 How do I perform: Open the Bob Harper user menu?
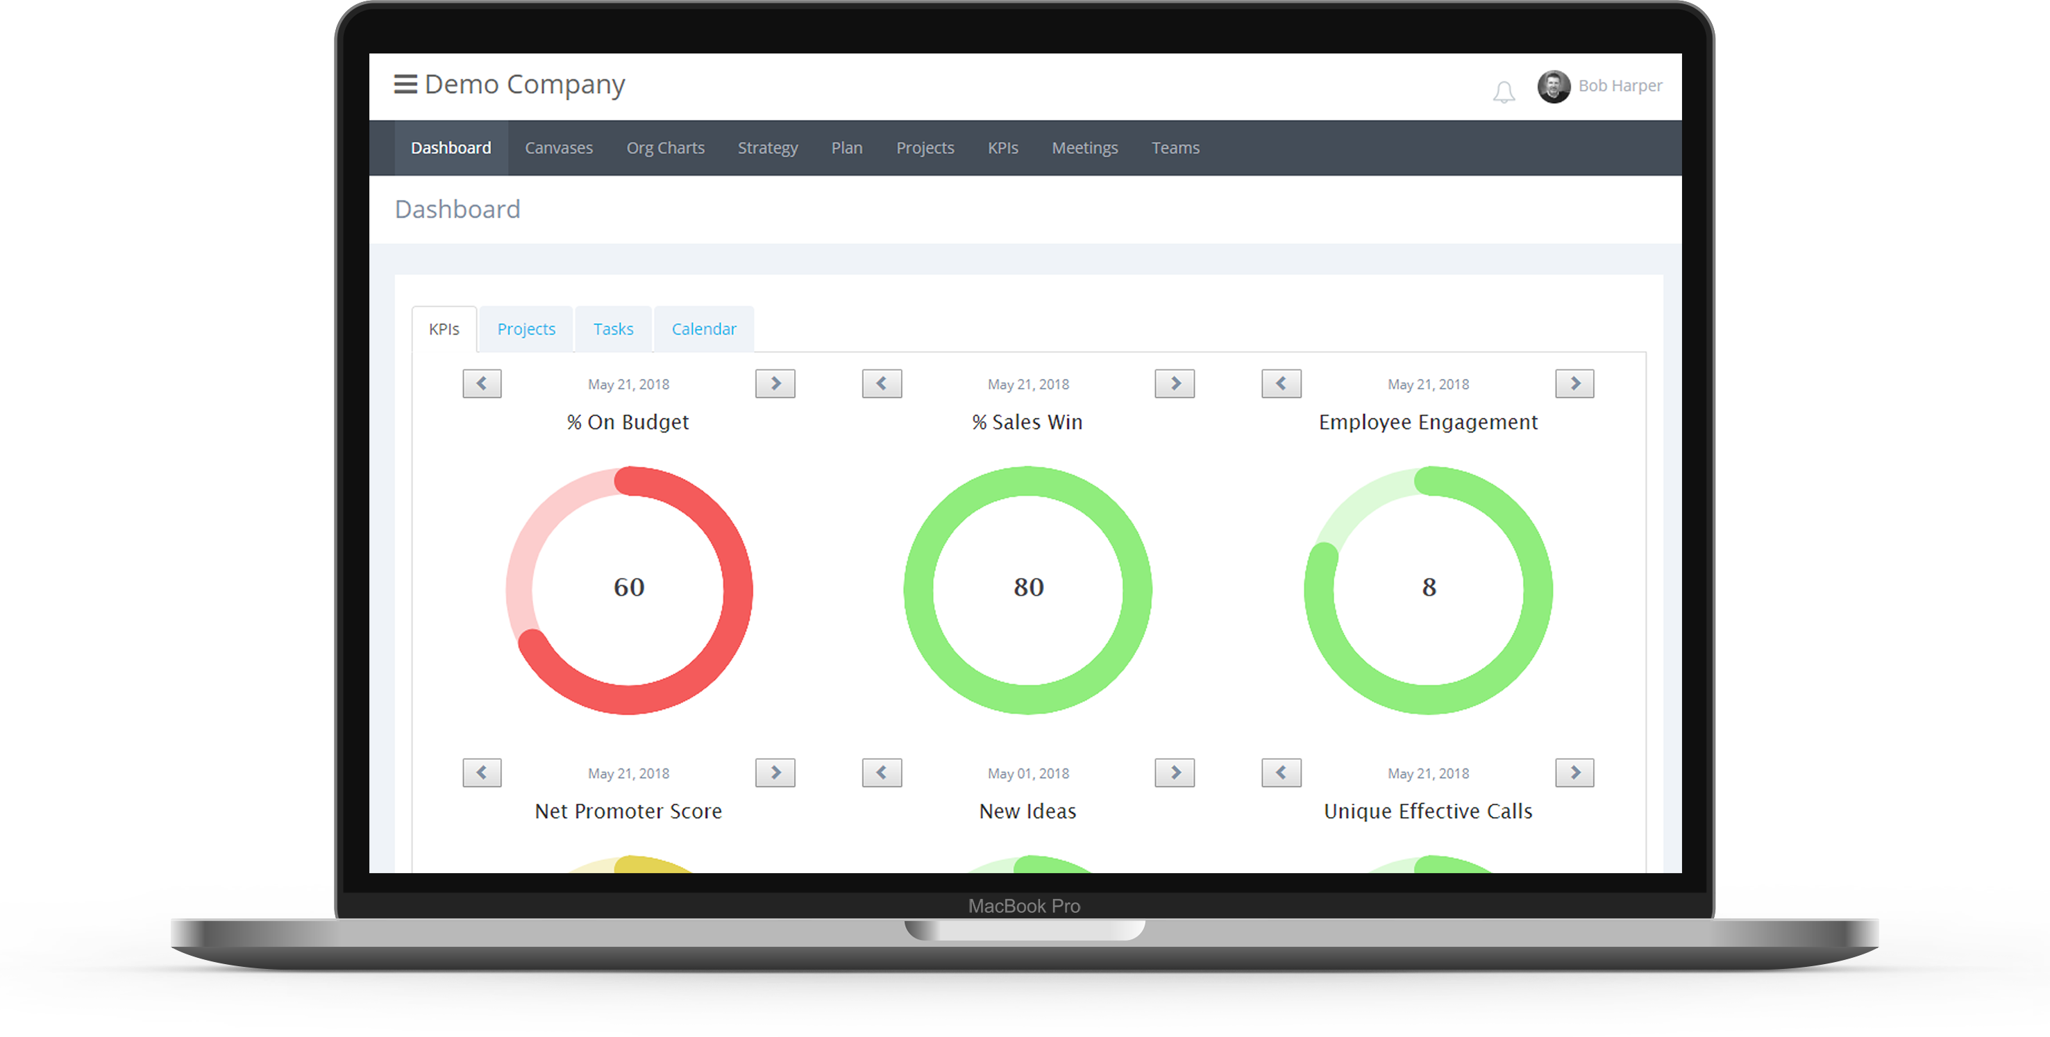coord(1620,86)
